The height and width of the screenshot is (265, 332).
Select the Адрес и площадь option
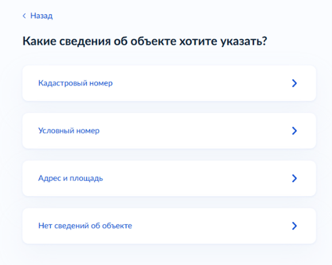click(x=169, y=178)
